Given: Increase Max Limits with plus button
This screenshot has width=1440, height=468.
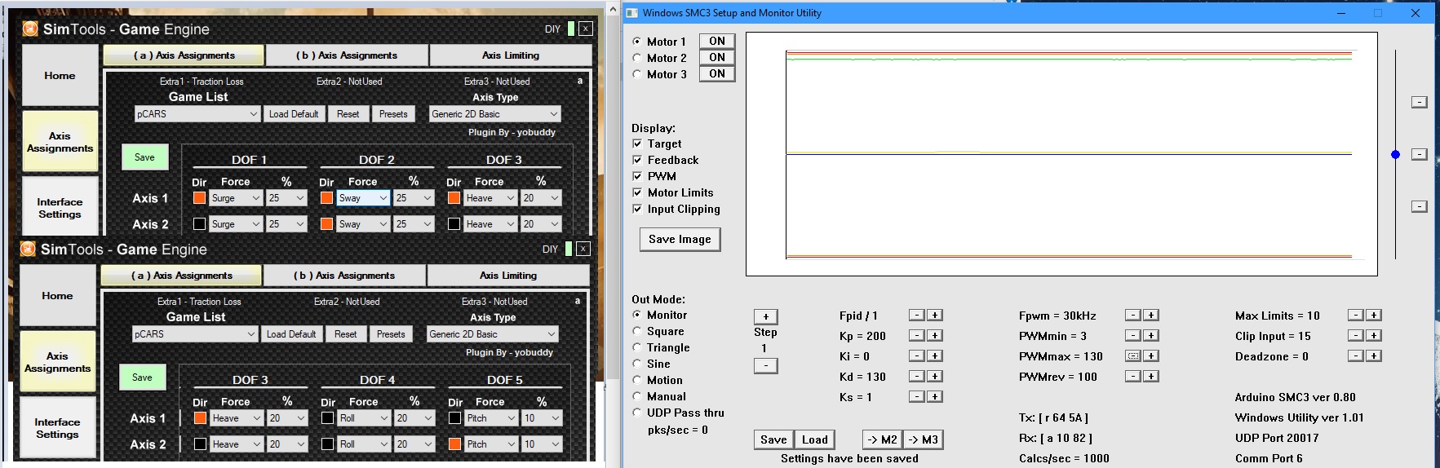Looking at the screenshot, I should coord(1374,315).
